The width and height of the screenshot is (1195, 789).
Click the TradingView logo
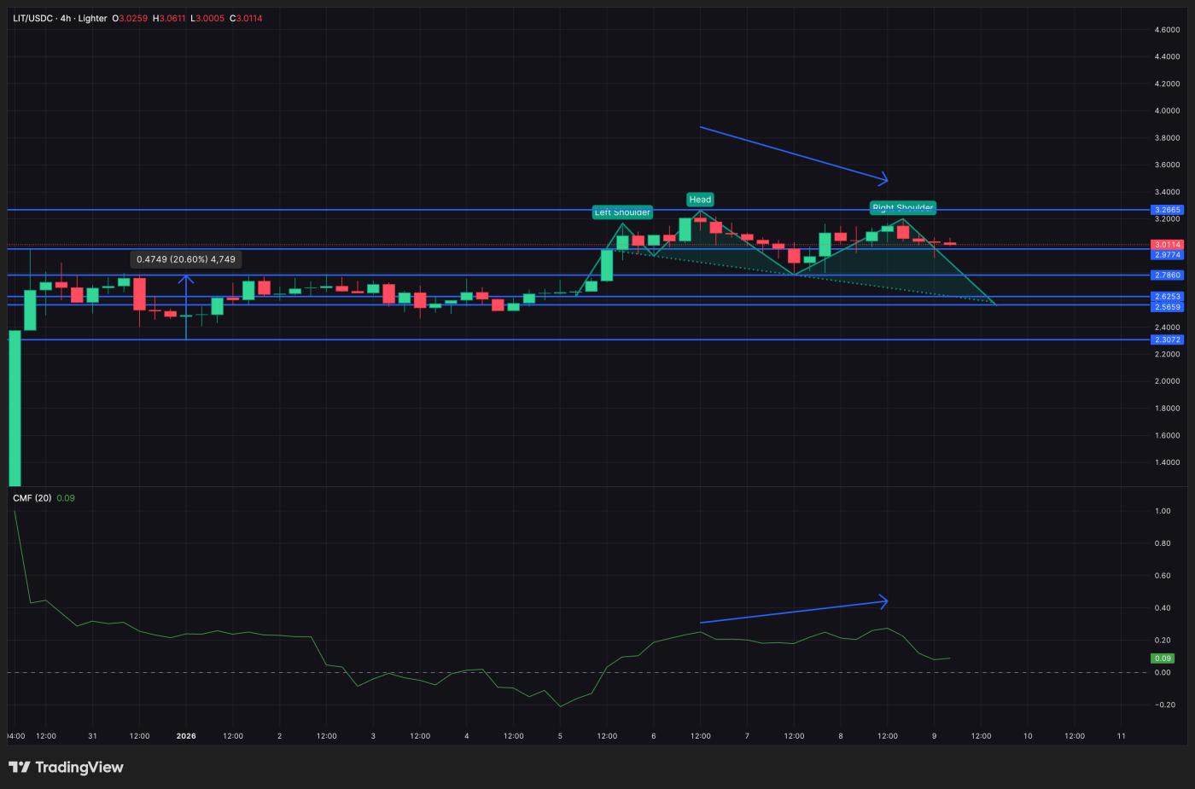[67, 767]
